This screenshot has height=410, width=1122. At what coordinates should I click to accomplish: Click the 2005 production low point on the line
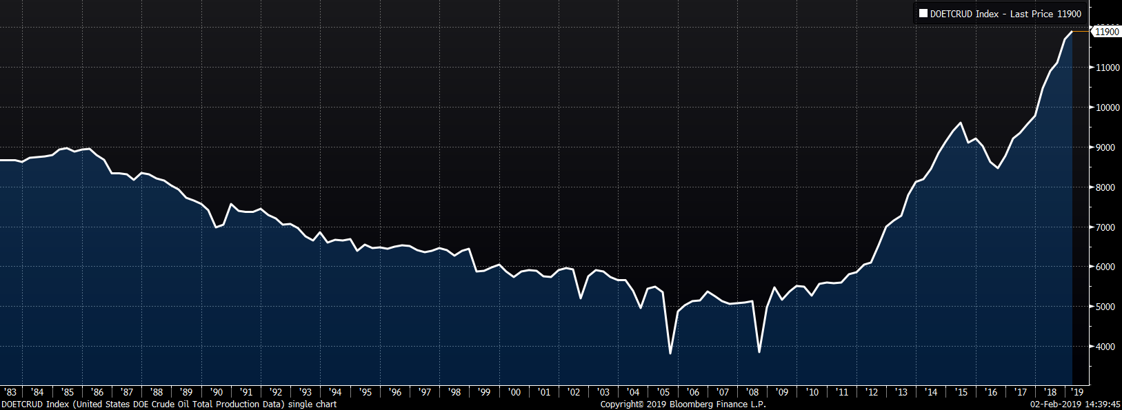[670, 353]
